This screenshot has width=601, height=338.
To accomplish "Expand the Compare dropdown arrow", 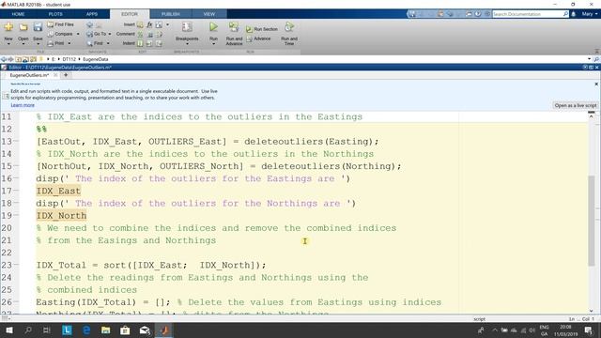I will click(x=78, y=34).
